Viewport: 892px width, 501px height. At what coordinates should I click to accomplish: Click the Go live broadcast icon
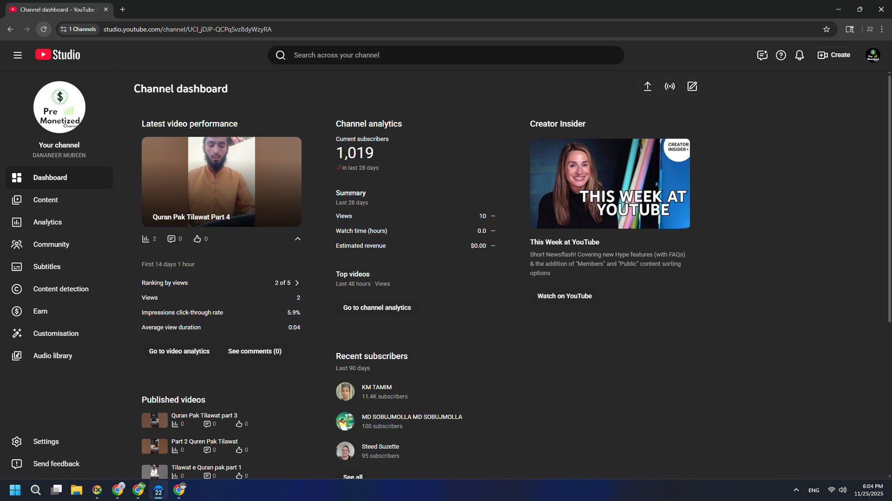pyautogui.click(x=670, y=86)
